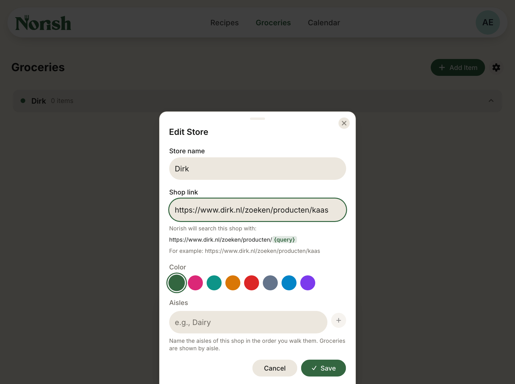Open the AE user avatar menu

pyautogui.click(x=488, y=22)
